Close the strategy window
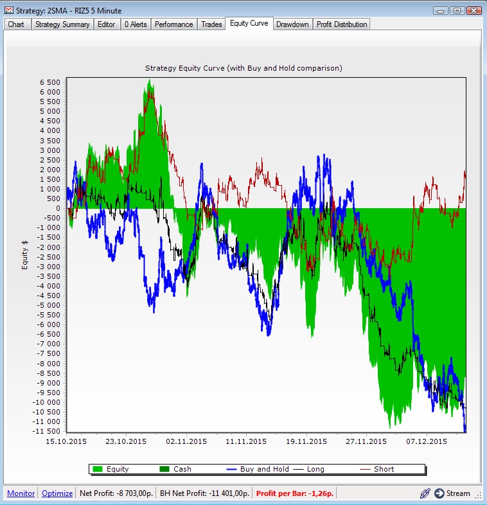The width and height of the screenshot is (487, 505). click(474, 11)
